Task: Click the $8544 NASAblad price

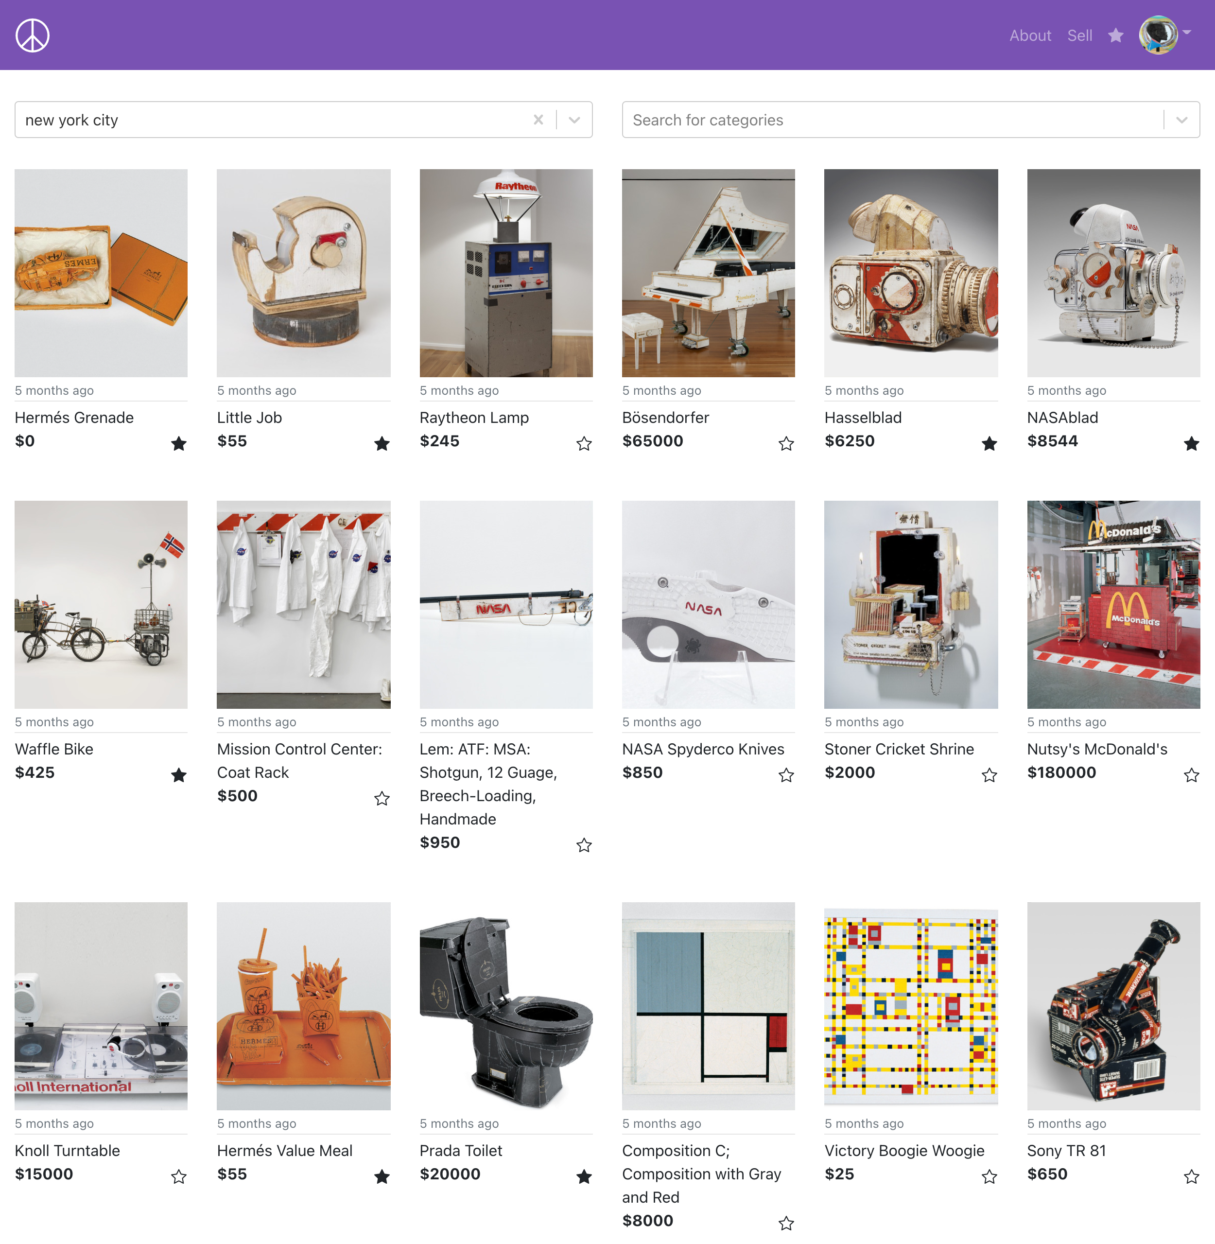Action: pyautogui.click(x=1052, y=440)
